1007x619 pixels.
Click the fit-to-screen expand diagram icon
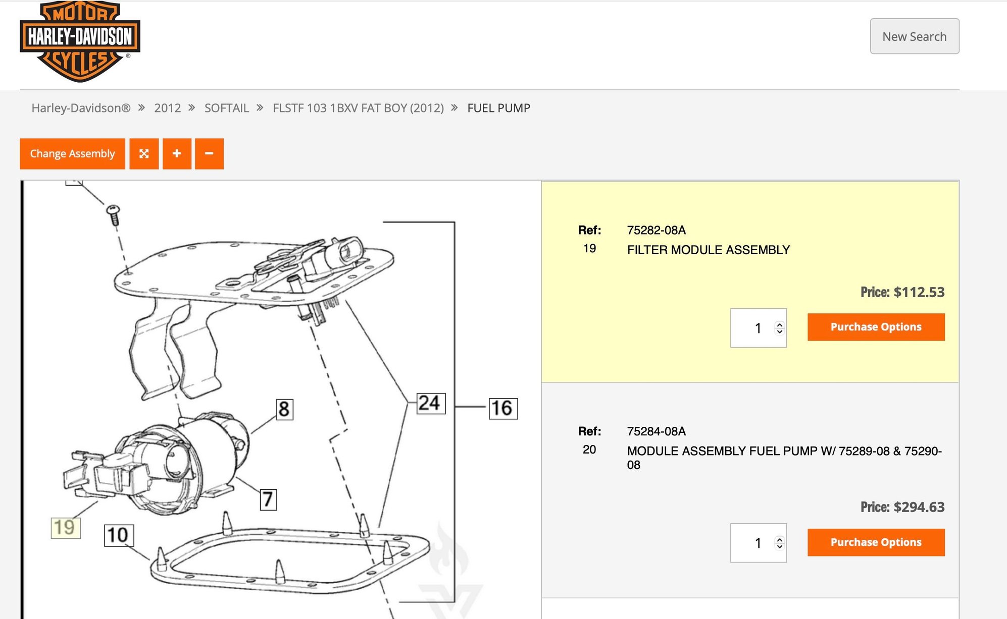point(144,154)
